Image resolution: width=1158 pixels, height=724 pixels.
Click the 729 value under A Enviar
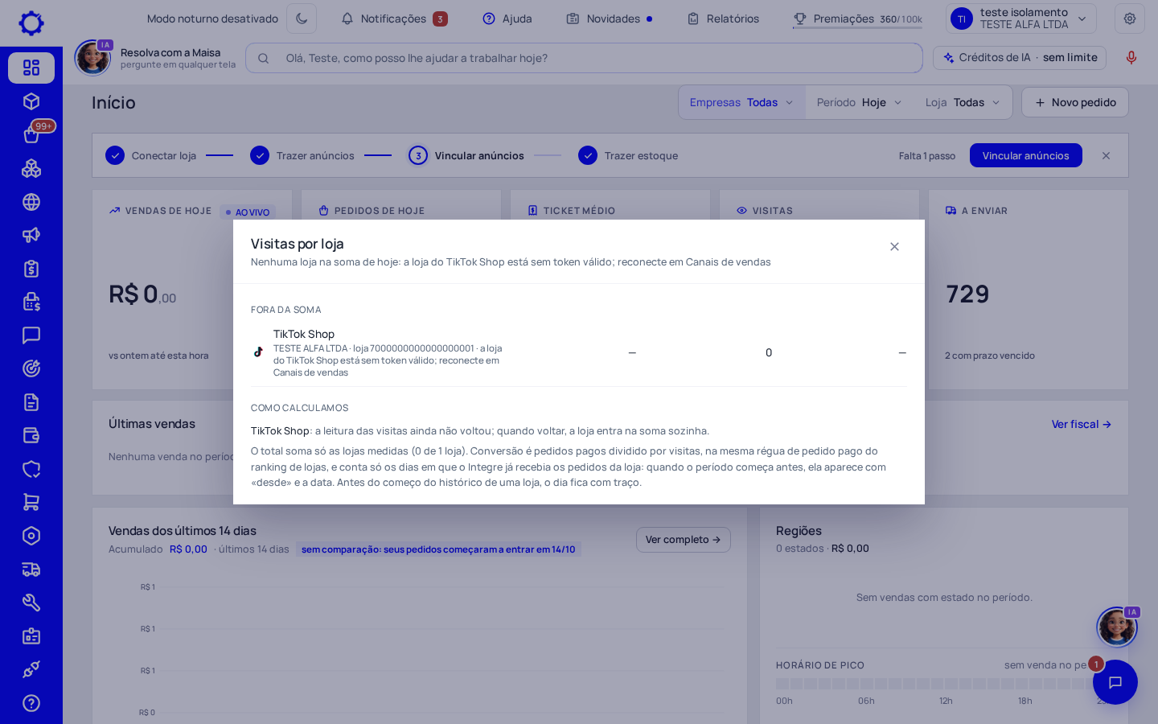point(967,294)
